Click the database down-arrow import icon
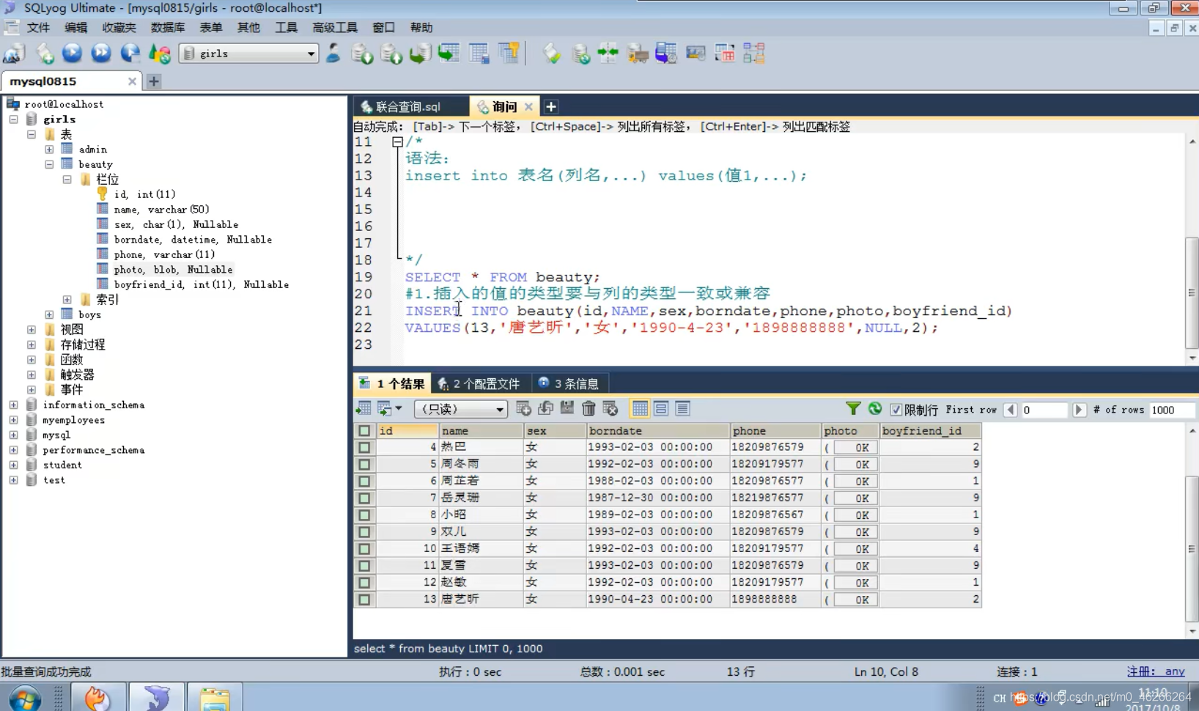 (x=362, y=54)
